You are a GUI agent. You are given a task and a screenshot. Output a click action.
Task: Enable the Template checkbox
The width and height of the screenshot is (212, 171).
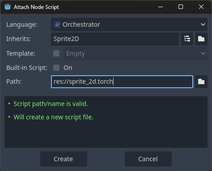[x=56, y=53]
